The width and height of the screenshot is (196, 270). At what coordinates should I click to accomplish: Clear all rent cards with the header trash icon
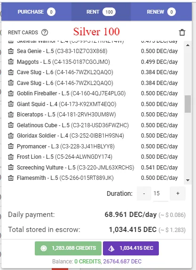(182, 32)
